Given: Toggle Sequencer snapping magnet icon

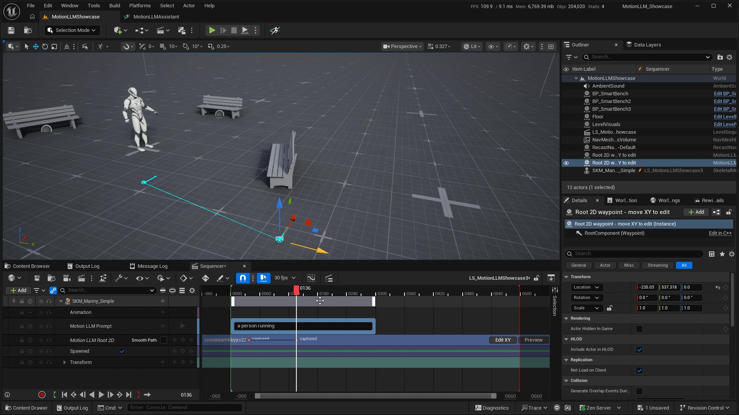Looking at the screenshot, I should 243,278.
